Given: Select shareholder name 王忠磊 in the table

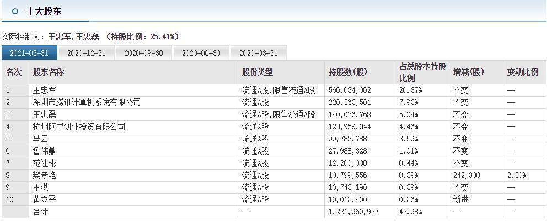Looking at the screenshot, I should [x=44, y=115].
